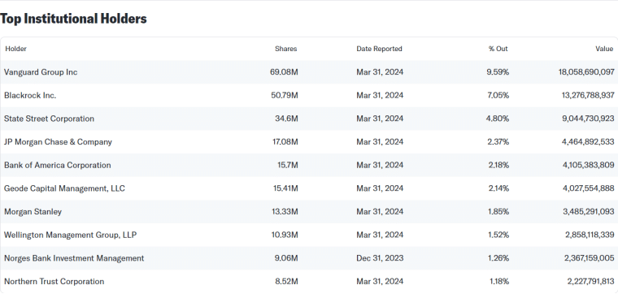
Task: Click the 13.33M shares value
Action: click(x=285, y=212)
